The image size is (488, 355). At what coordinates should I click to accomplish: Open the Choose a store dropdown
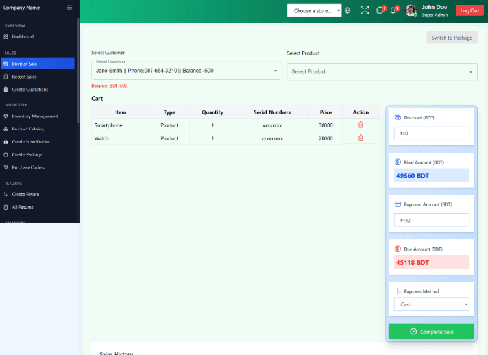(x=314, y=10)
